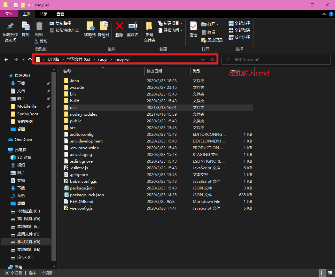Image resolution: width=335 pixels, height=277 pixels.
Task: Sort by the 修改日期 date column
Action: tap(154, 71)
